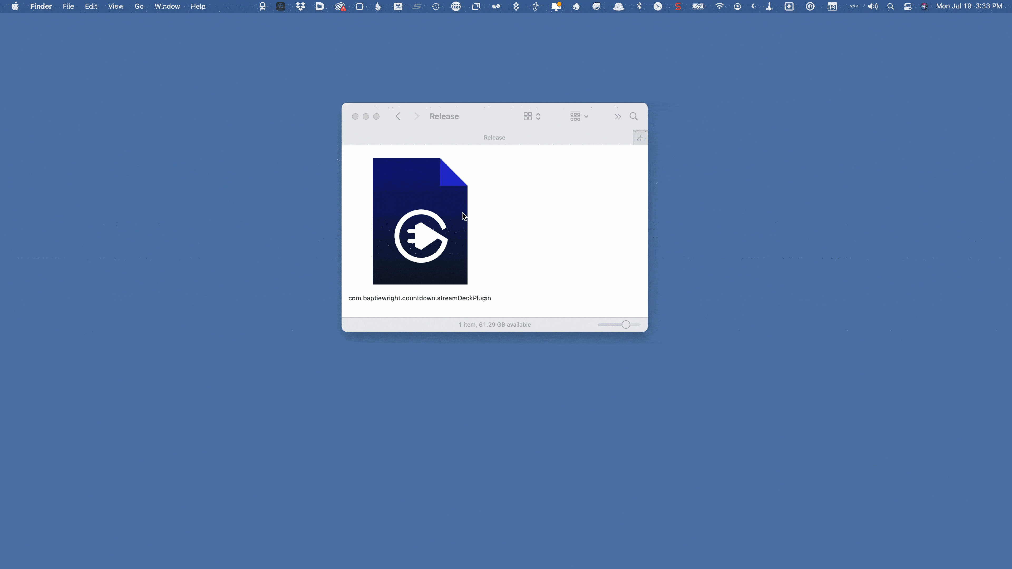Image resolution: width=1012 pixels, height=569 pixels.
Task: Open the 1Password menu bar icon
Action: click(x=810, y=6)
